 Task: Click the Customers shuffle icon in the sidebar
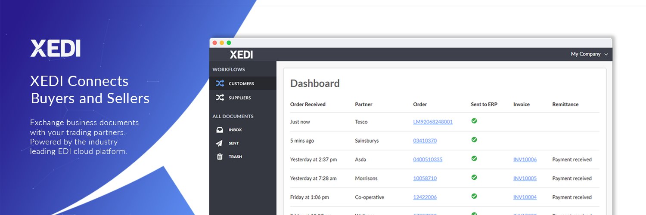pos(220,83)
